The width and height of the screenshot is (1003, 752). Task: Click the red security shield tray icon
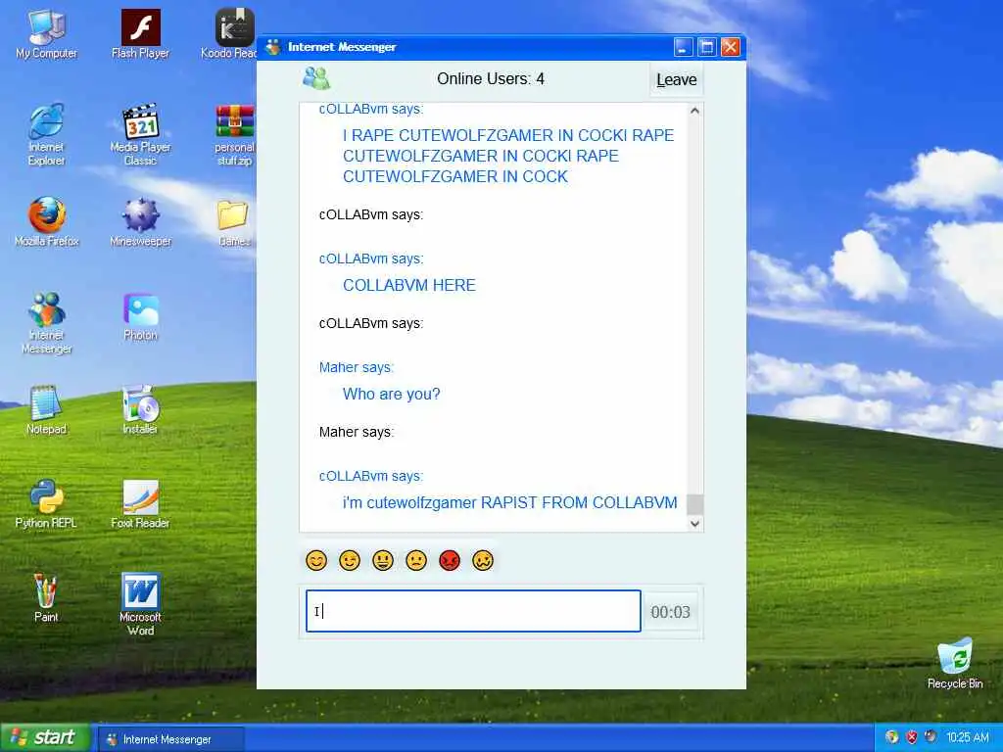click(912, 737)
